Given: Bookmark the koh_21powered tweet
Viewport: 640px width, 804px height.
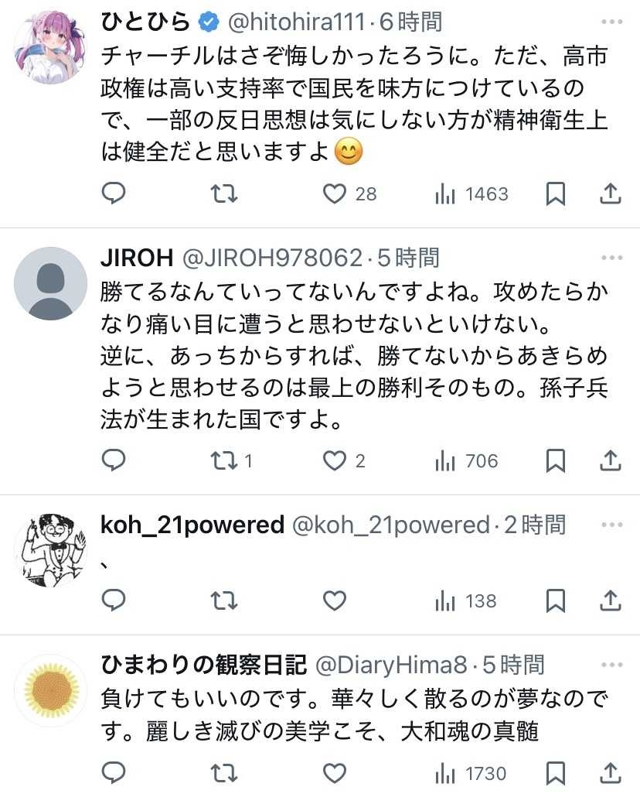Looking at the screenshot, I should (x=555, y=600).
